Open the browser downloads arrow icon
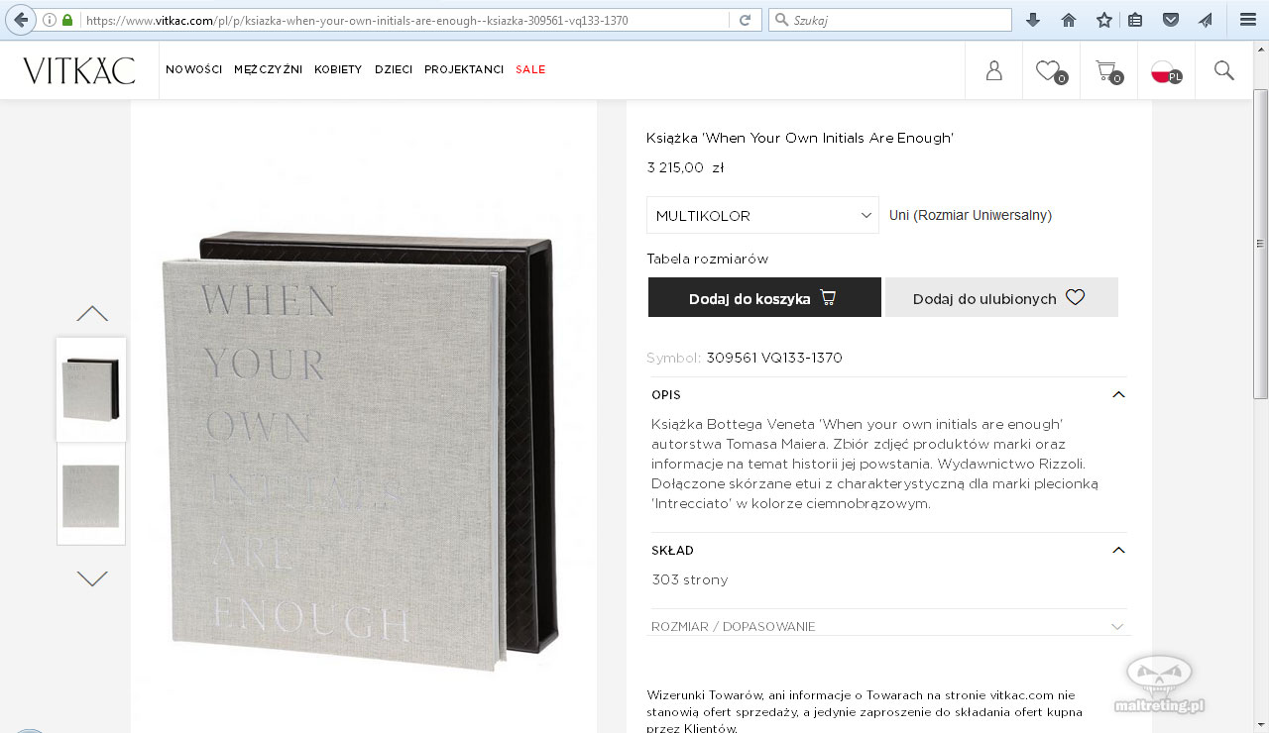The width and height of the screenshot is (1269, 733). pos(1033,20)
